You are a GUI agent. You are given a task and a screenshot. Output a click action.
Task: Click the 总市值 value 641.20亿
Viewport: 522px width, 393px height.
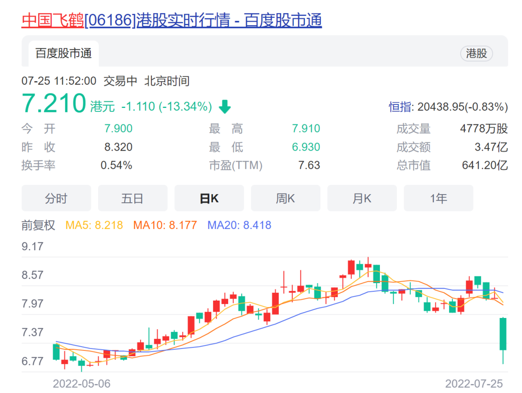click(485, 166)
